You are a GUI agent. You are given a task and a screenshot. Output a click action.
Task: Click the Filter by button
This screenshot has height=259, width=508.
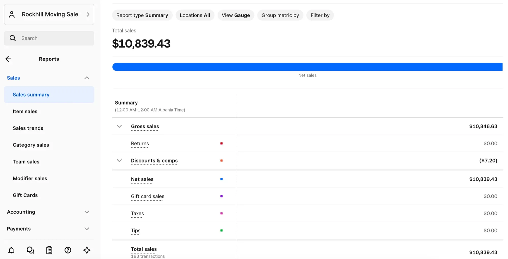(x=320, y=15)
